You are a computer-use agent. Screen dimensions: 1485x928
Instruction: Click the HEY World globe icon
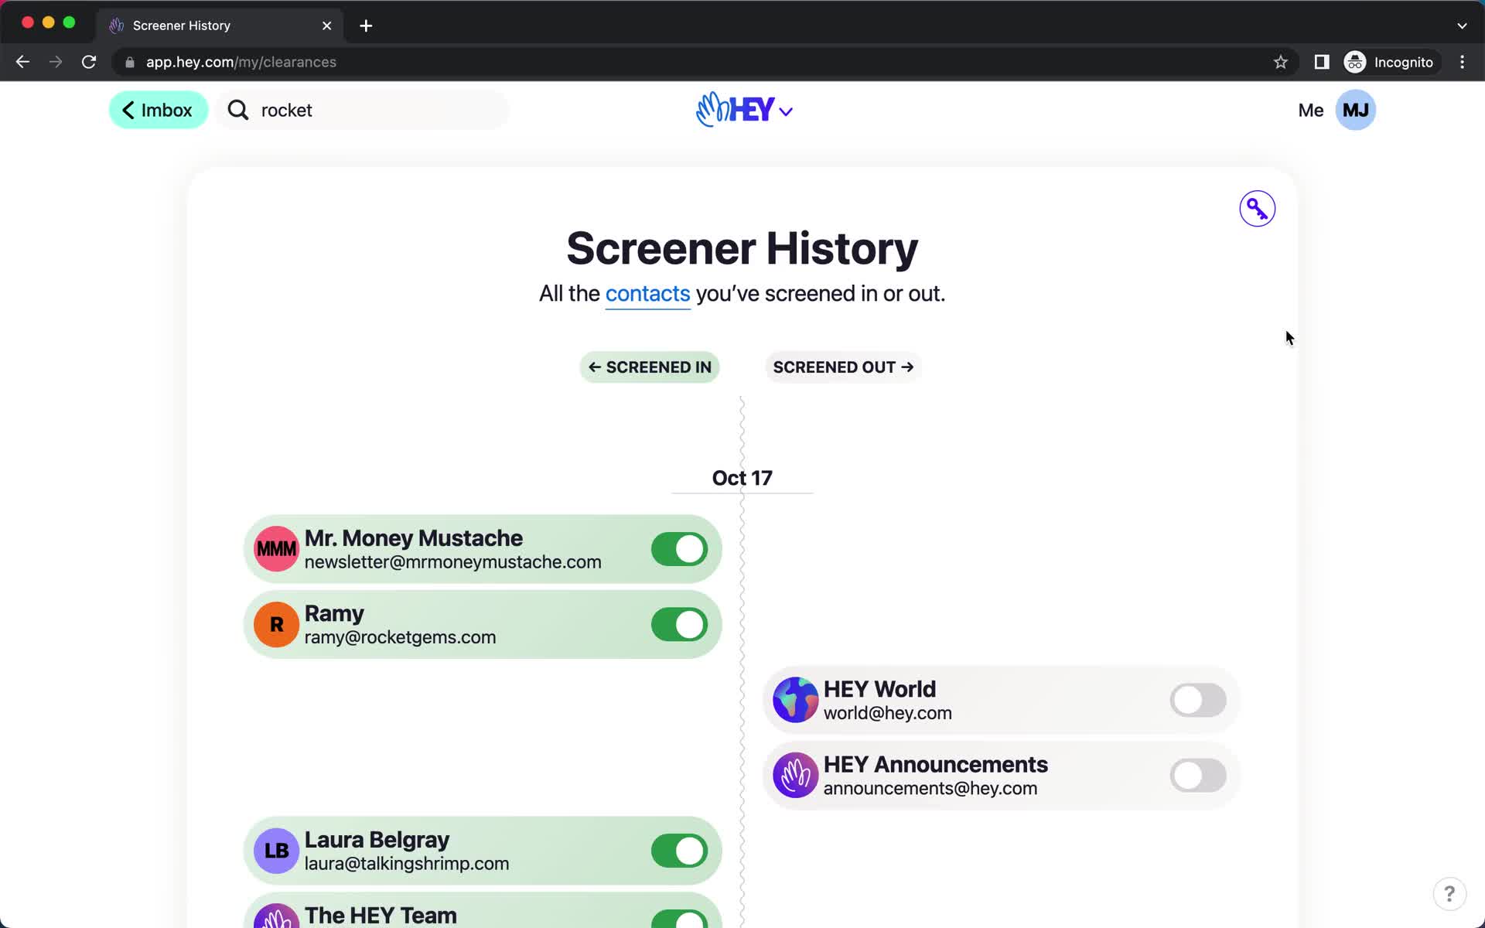pyautogui.click(x=794, y=699)
